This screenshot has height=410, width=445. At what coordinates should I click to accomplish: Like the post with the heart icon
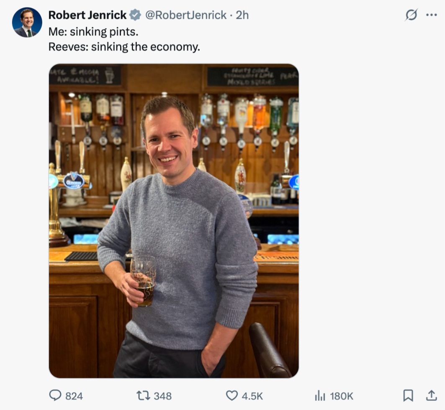[x=232, y=395]
